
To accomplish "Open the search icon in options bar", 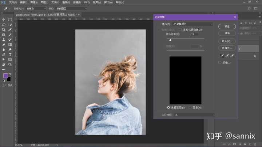I will [x=249, y=8].
